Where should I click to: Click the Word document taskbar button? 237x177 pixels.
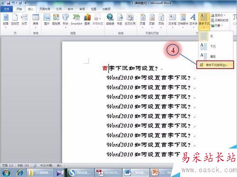(x=136, y=173)
